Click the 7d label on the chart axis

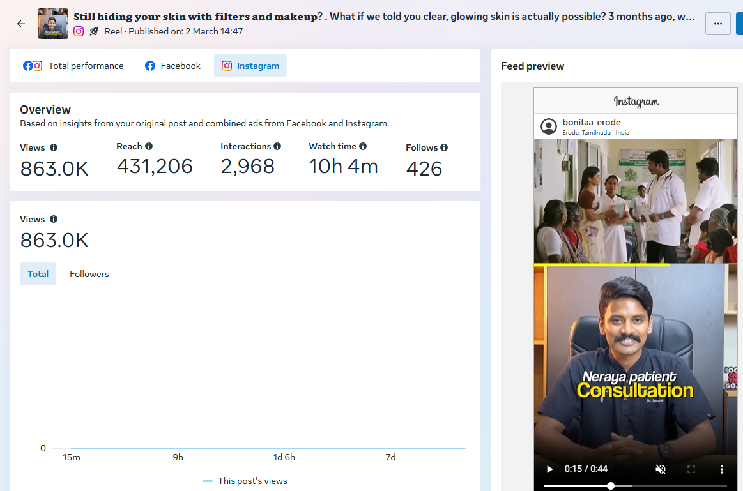pos(390,457)
